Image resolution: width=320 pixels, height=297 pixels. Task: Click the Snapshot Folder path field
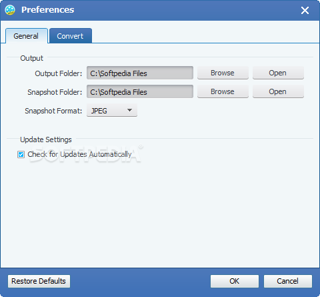pos(140,92)
